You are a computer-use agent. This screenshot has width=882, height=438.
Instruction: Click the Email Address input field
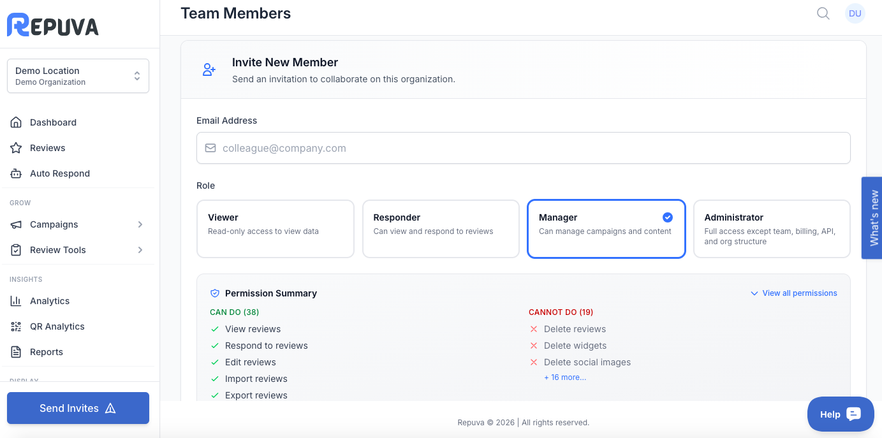pos(523,148)
